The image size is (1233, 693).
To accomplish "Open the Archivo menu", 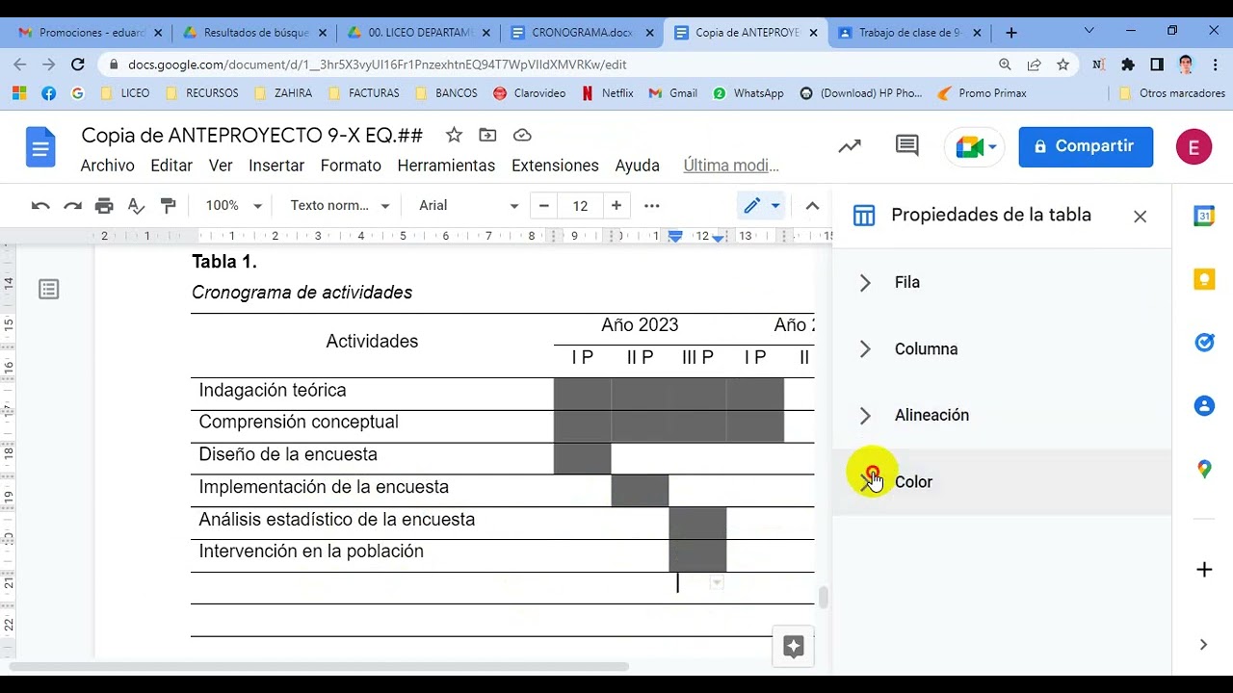I will (x=107, y=166).
